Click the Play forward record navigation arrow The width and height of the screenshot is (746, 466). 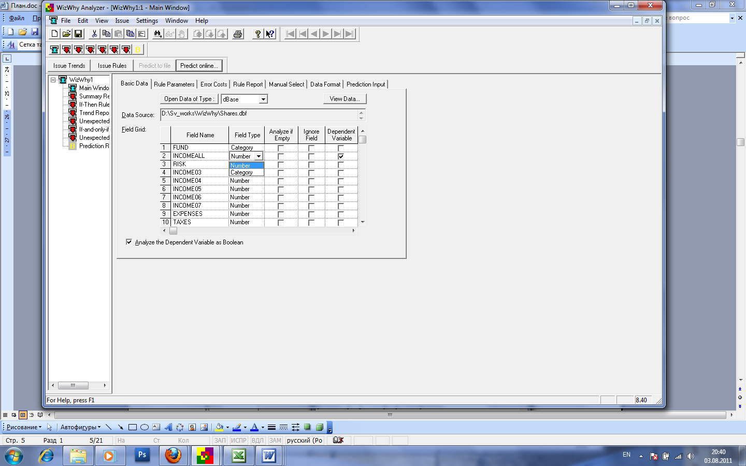coord(326,34)
